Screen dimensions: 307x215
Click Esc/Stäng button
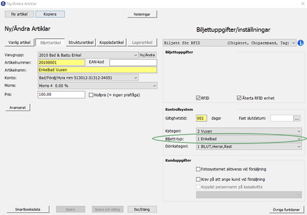(x=142, y=209)
